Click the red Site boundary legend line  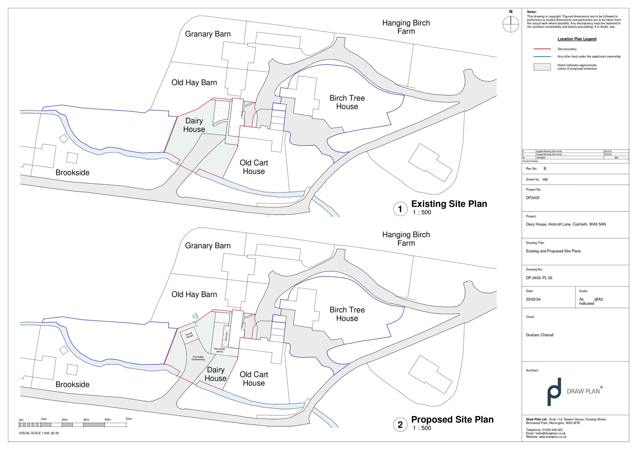542,49
